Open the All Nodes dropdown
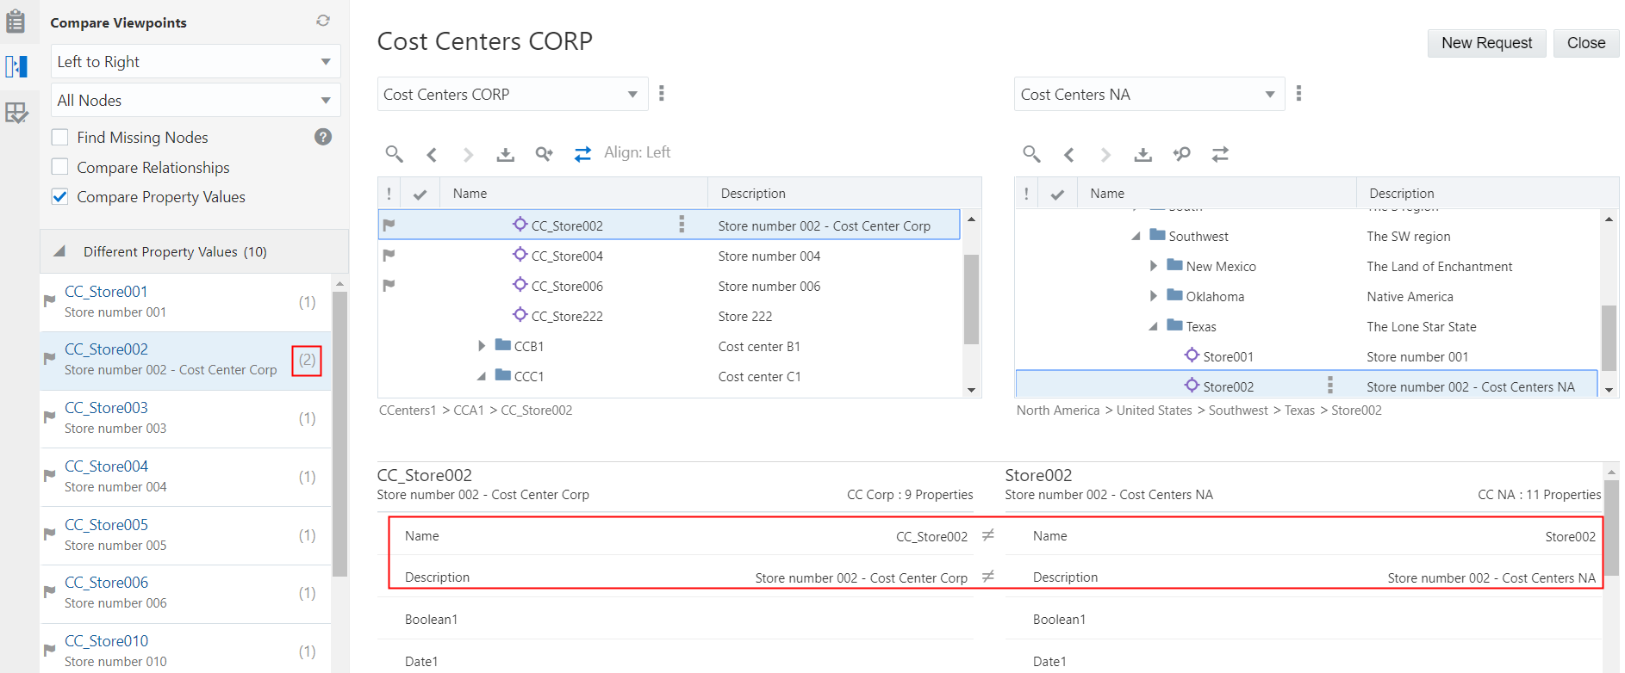 (196, 101)
